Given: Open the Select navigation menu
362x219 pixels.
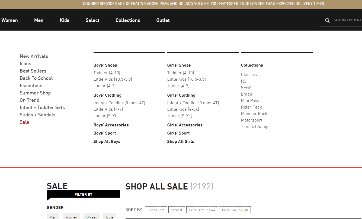Looking at the screenshot, I should pos(92,20).
